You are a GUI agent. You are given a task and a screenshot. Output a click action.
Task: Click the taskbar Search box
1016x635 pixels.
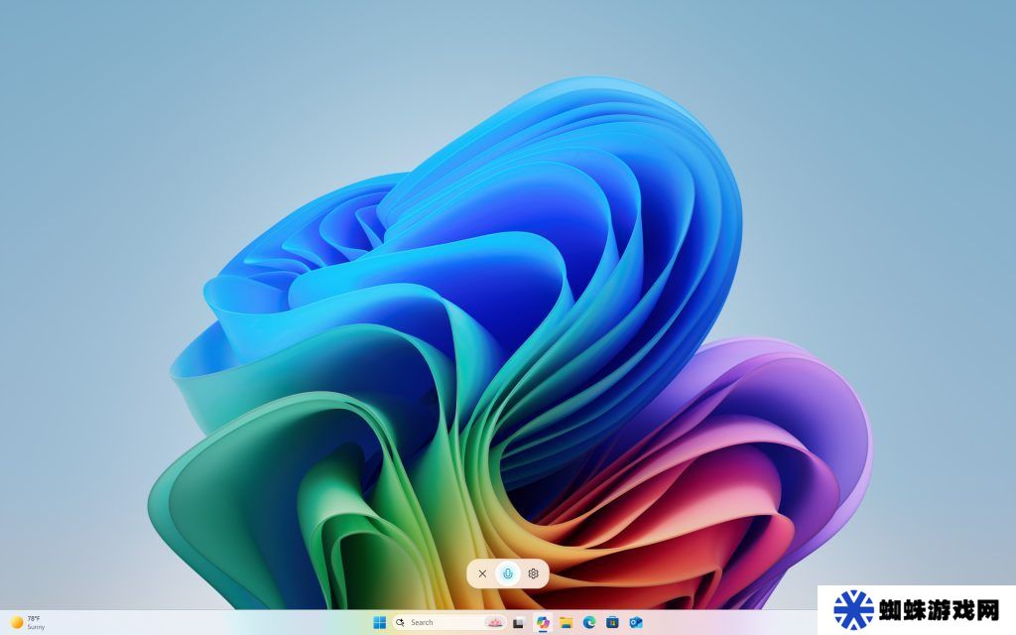(449, 623)
